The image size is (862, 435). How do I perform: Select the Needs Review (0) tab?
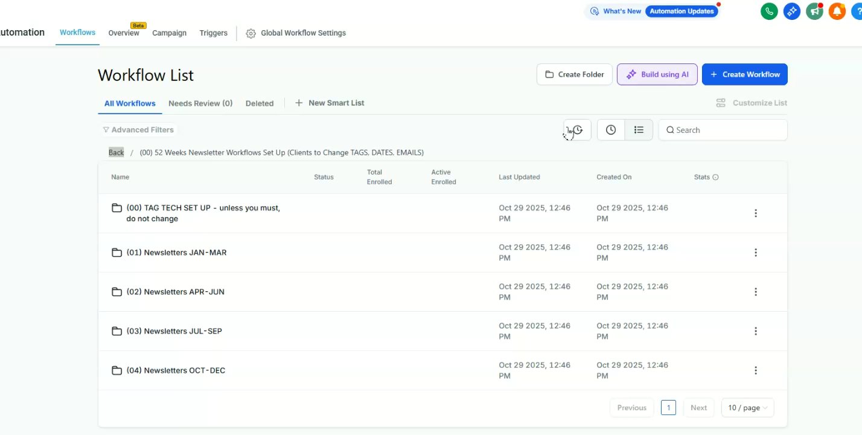coord(200,103)
